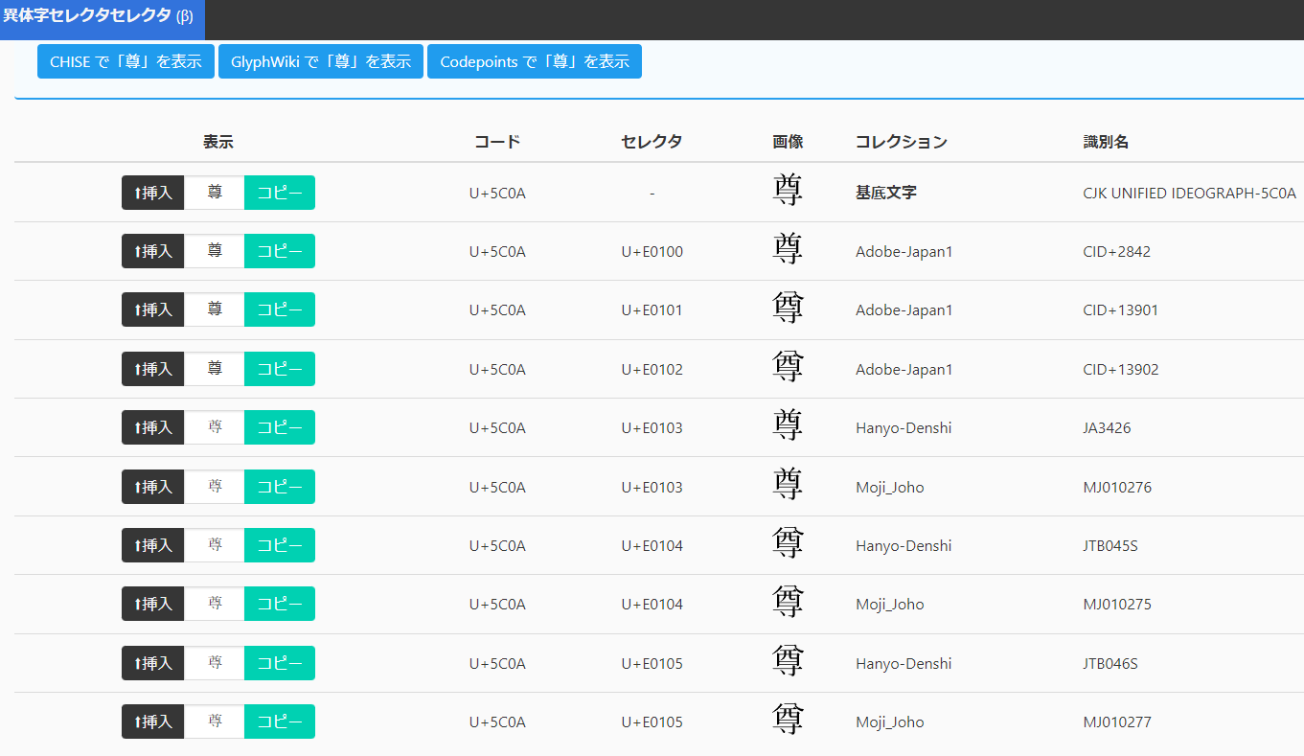Click 挿入 in the MJ010275 row
The width and height of the screenshot is (1304, 756).
[x=153, y=604]
